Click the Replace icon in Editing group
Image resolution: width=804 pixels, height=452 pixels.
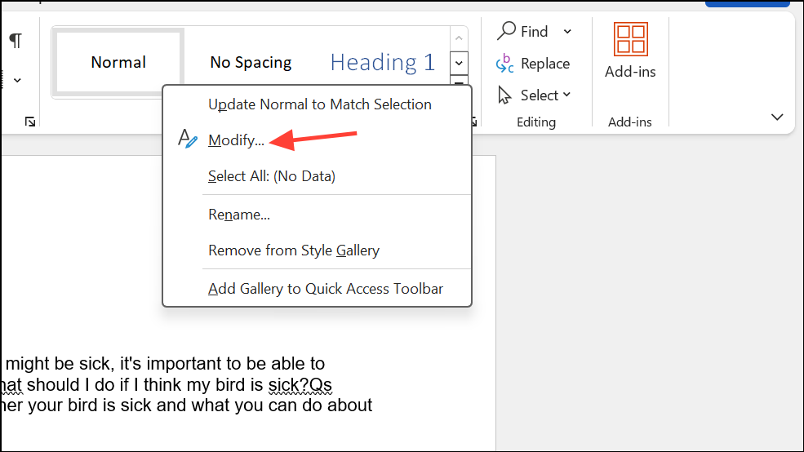point(505,64)
